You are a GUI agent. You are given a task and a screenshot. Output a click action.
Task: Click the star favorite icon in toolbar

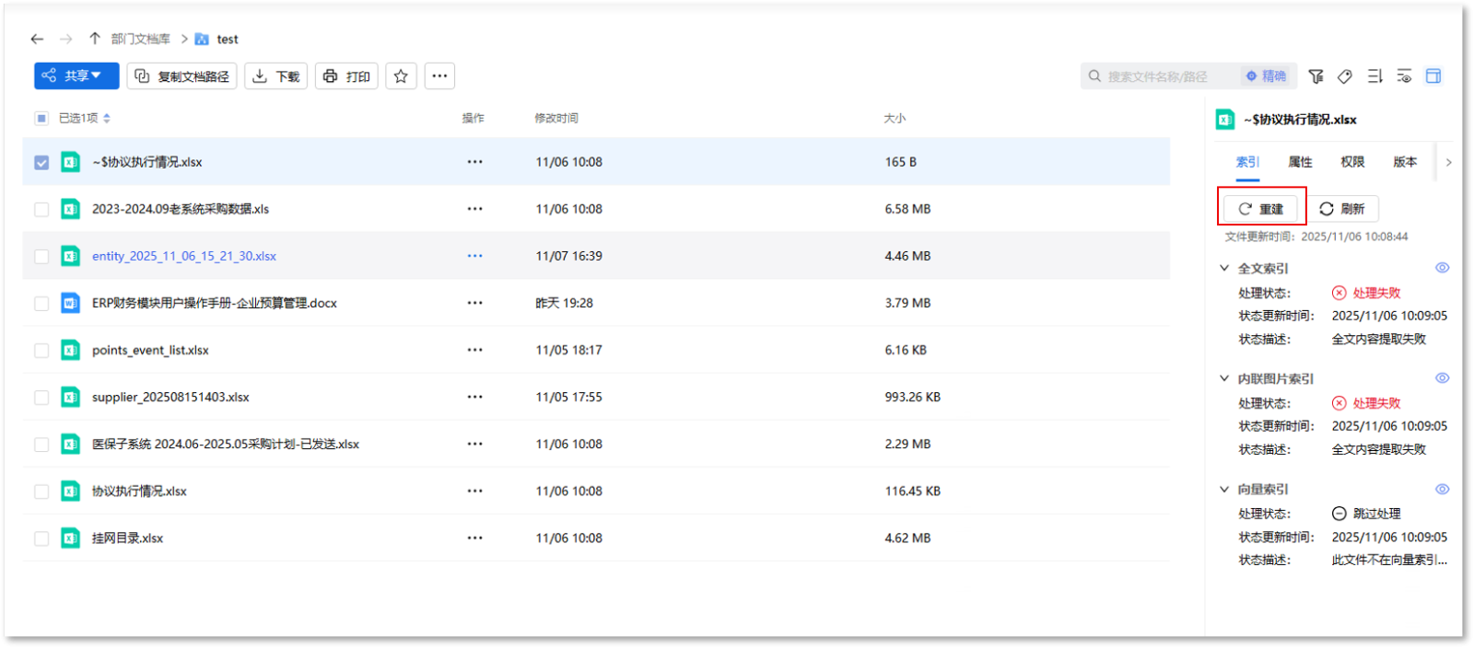[x=401, y=76]
